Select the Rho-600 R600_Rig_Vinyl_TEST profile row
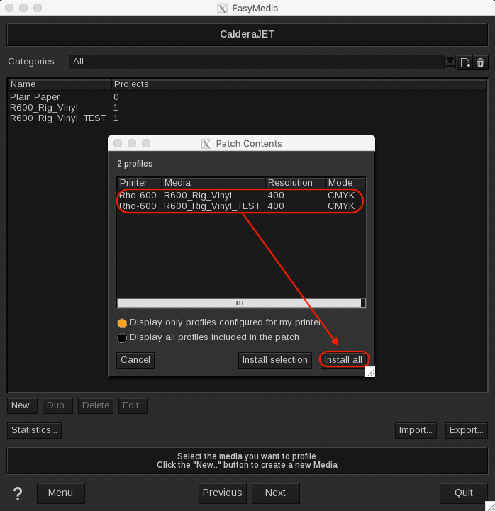The image size is (495, 511). click(x=241, y=206)
